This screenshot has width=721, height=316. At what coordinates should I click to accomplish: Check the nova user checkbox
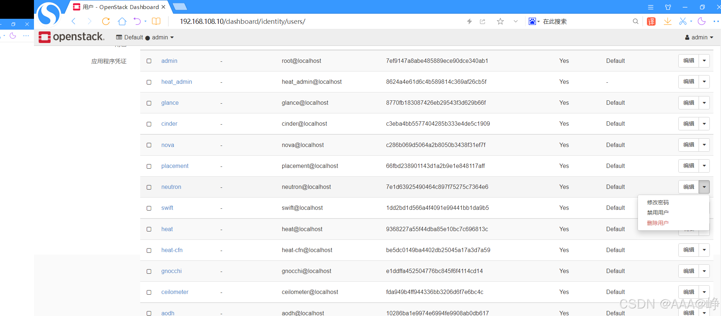[x=149, y=145]
